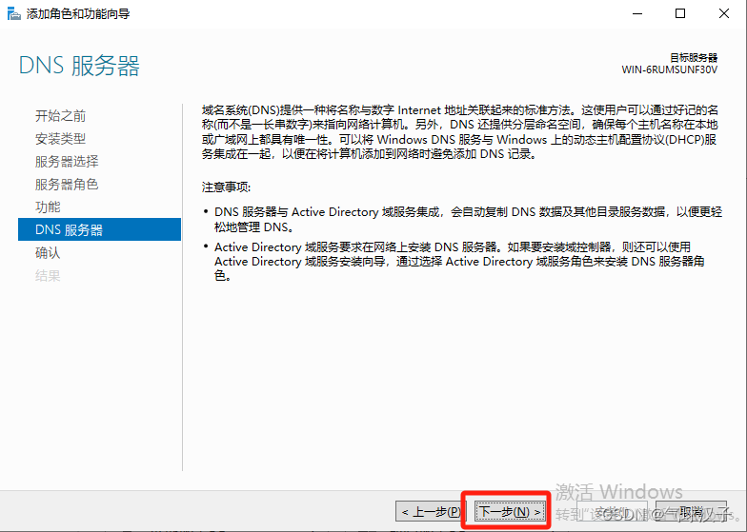
Task: Click 取消 button
Action: [x=692, y=512]
